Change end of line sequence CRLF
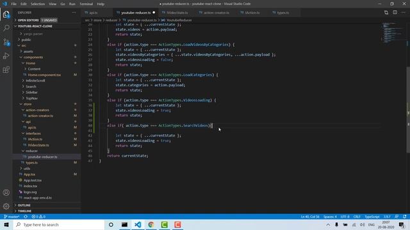Image resolution: width=410 pixels, height=230 pixels. click(357, 217)
